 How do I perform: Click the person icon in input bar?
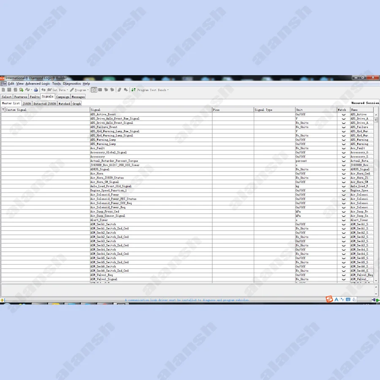tap(354, 299)
